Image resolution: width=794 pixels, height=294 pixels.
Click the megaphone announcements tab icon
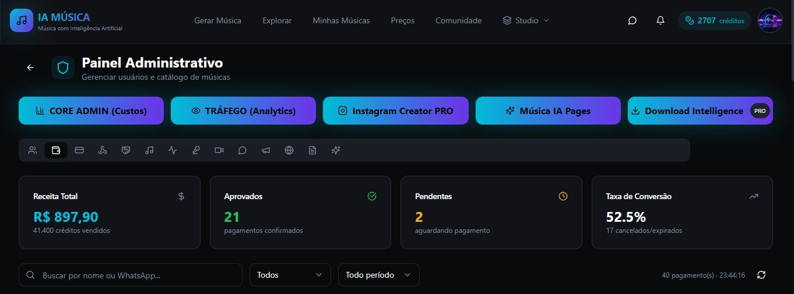[266, 150]
